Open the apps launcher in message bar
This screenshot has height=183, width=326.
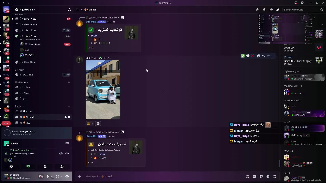pos(275,176)
